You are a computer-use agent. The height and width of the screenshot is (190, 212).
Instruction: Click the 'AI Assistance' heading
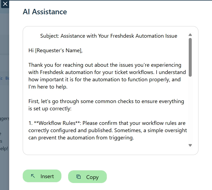[x=45, y=12]
